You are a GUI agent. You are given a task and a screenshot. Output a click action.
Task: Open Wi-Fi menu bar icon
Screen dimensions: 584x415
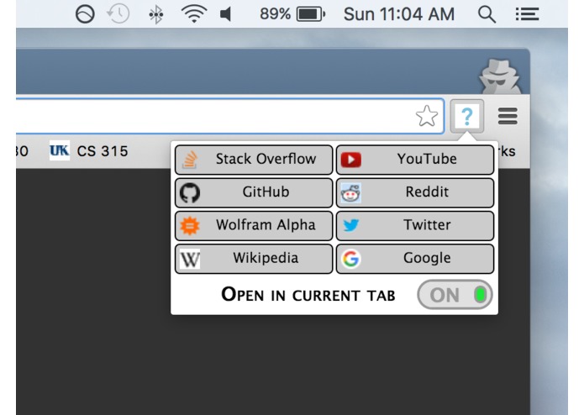click(x=193, y=14)
